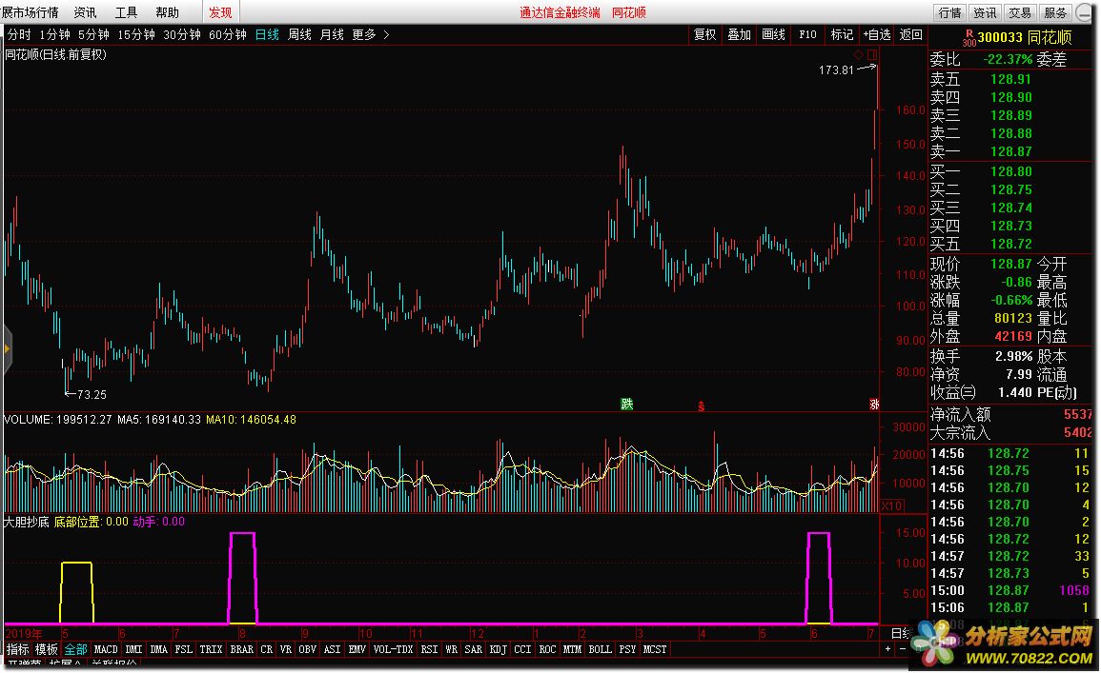The image size is (1101, 673).
Task: Click the 委比 value -22.37%
Action: (1008, 60)
